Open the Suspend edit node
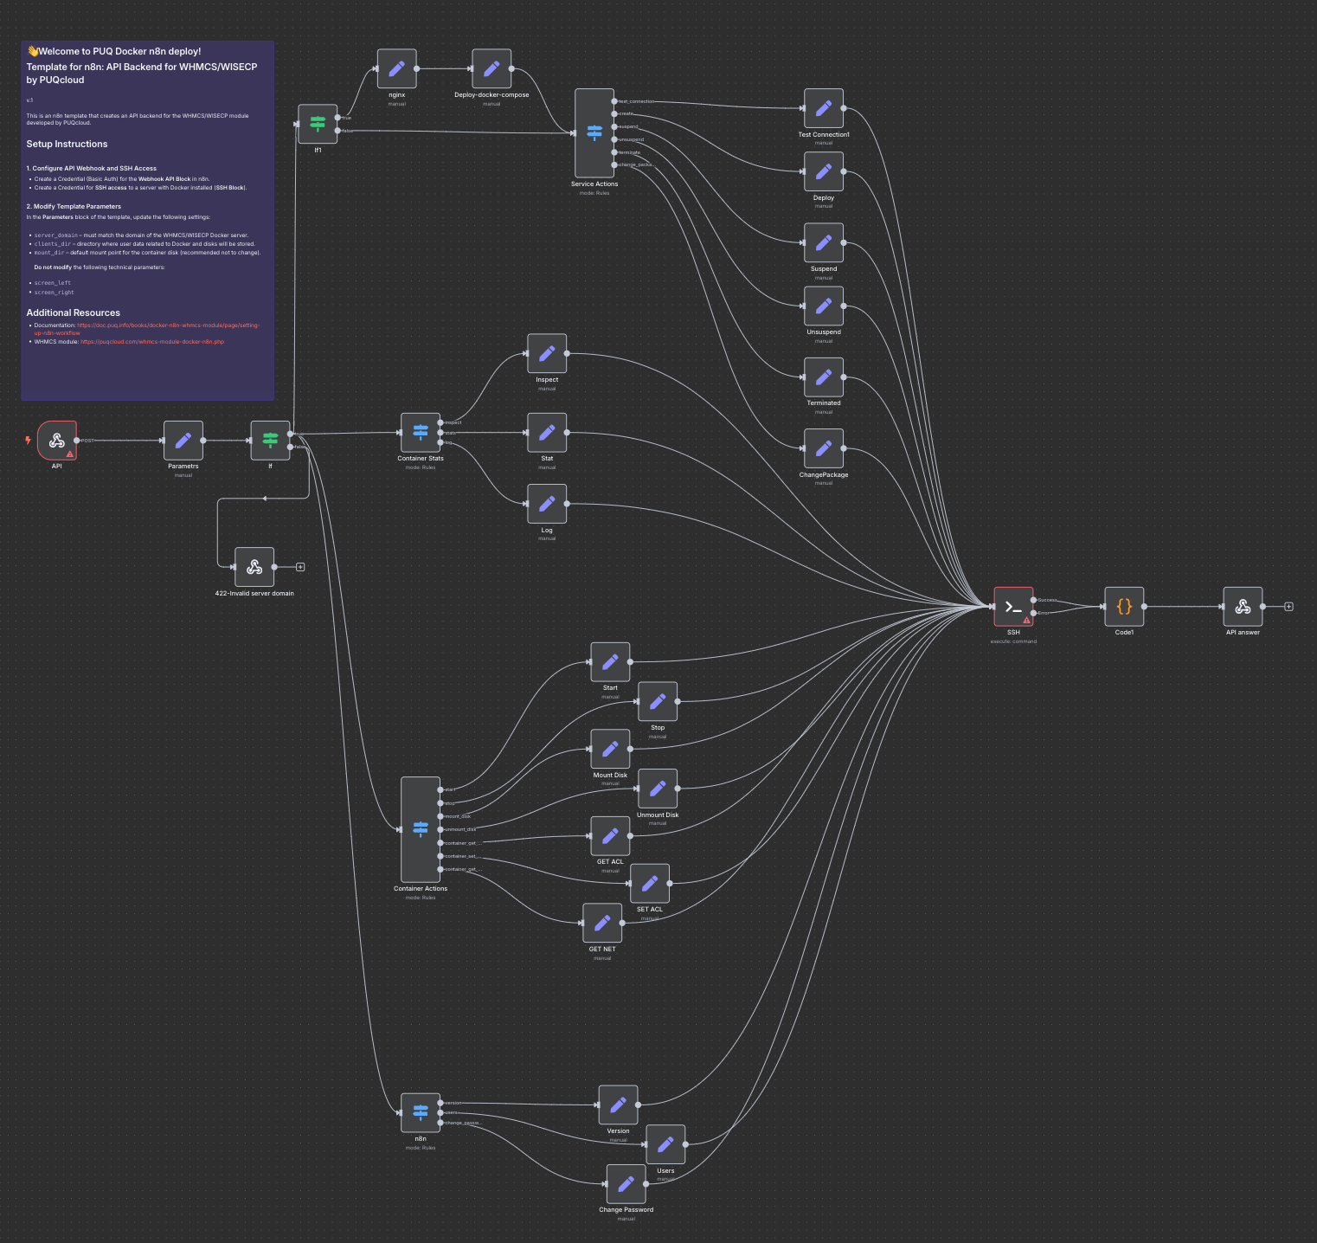 [x=824, y=242]
